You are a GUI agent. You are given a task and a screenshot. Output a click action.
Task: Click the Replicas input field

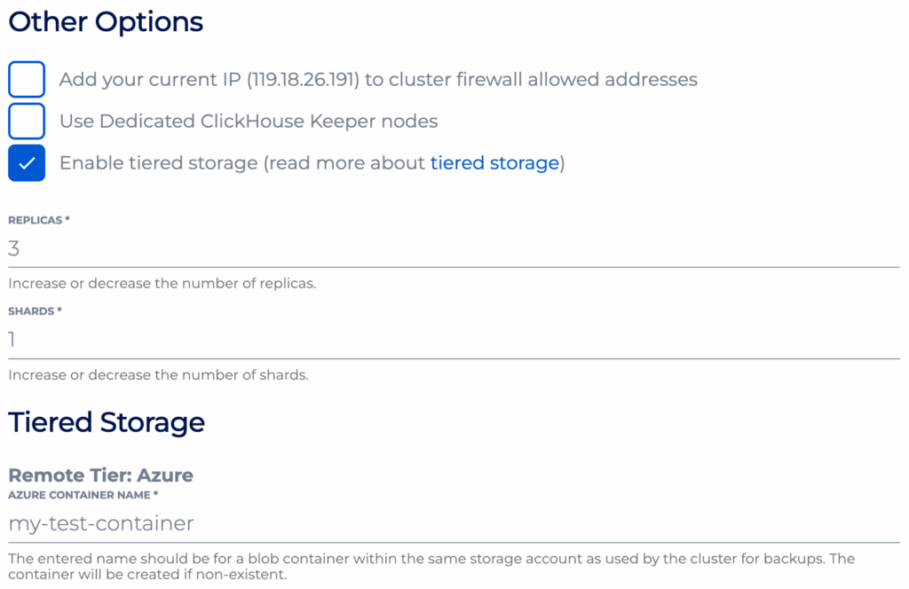point(453,249)
